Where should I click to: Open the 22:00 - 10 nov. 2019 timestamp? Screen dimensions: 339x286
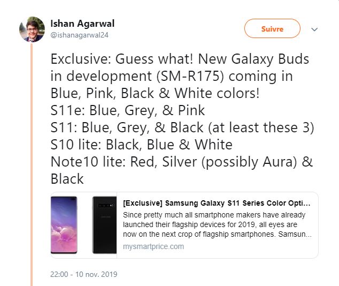[x=84, y=274]
